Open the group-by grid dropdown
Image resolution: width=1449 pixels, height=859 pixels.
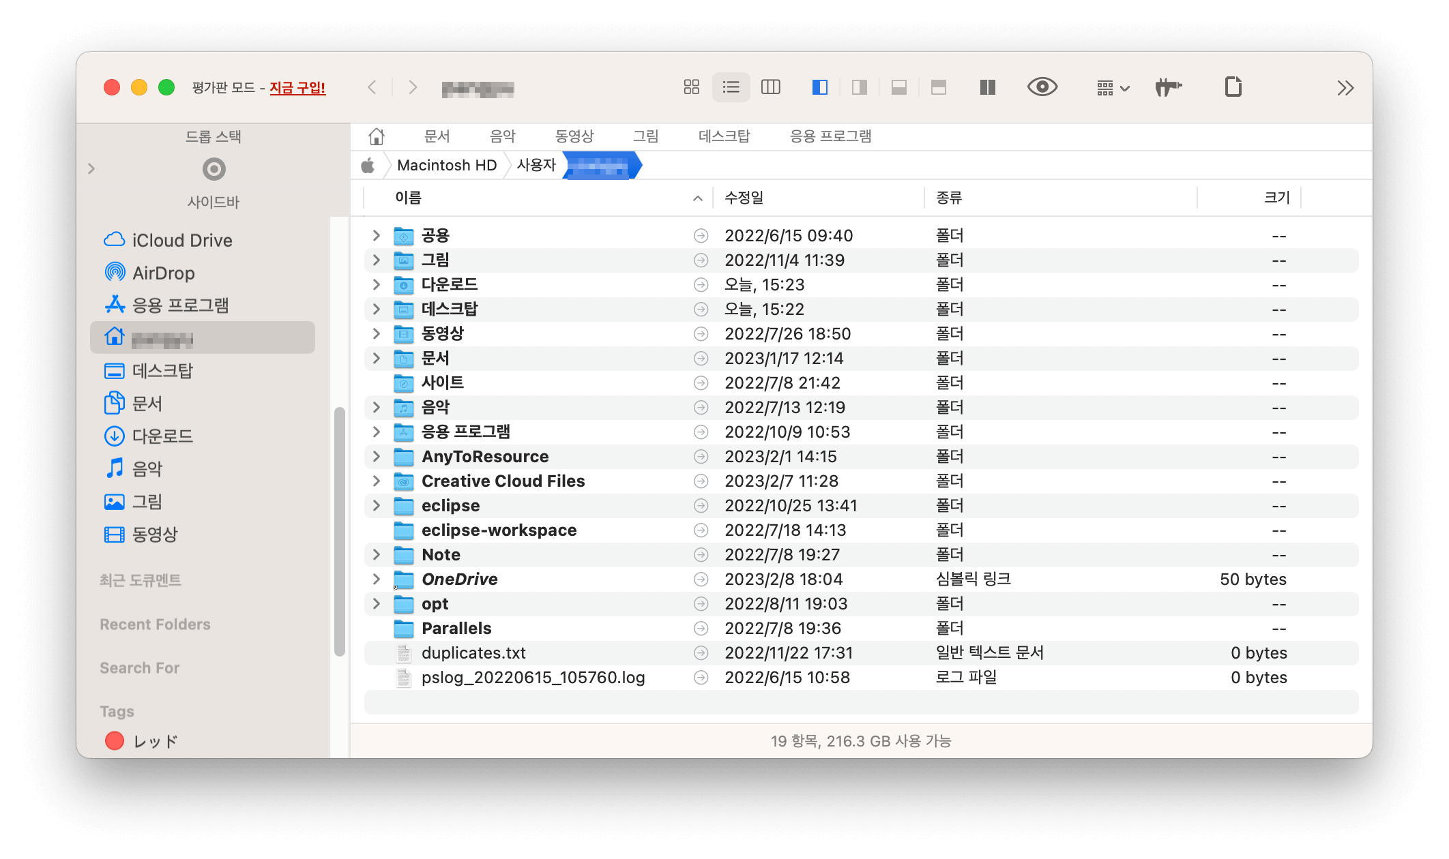[1113, 88]
